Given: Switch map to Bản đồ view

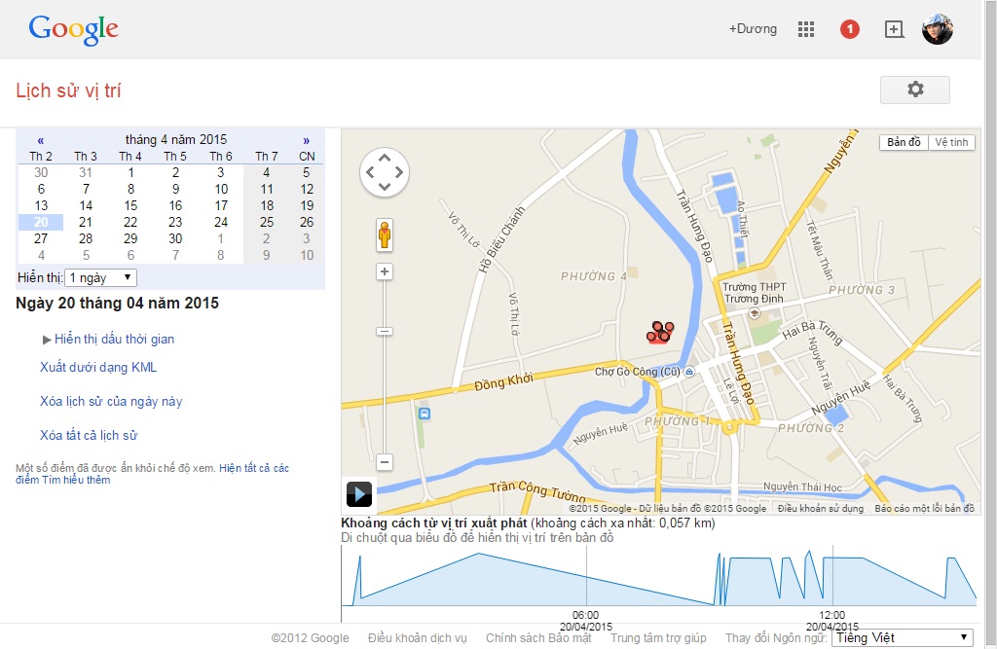Looking at the screenshot, I should tap(904, 142).
